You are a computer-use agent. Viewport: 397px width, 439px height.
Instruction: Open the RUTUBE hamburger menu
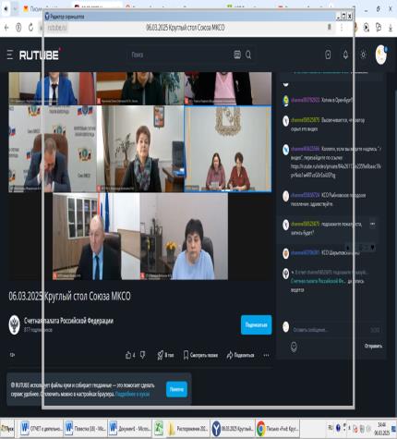10,55
